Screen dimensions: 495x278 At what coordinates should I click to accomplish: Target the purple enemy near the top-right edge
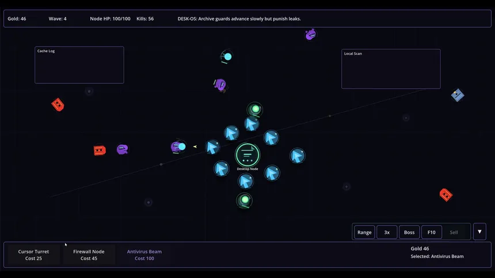coord(311,34)
